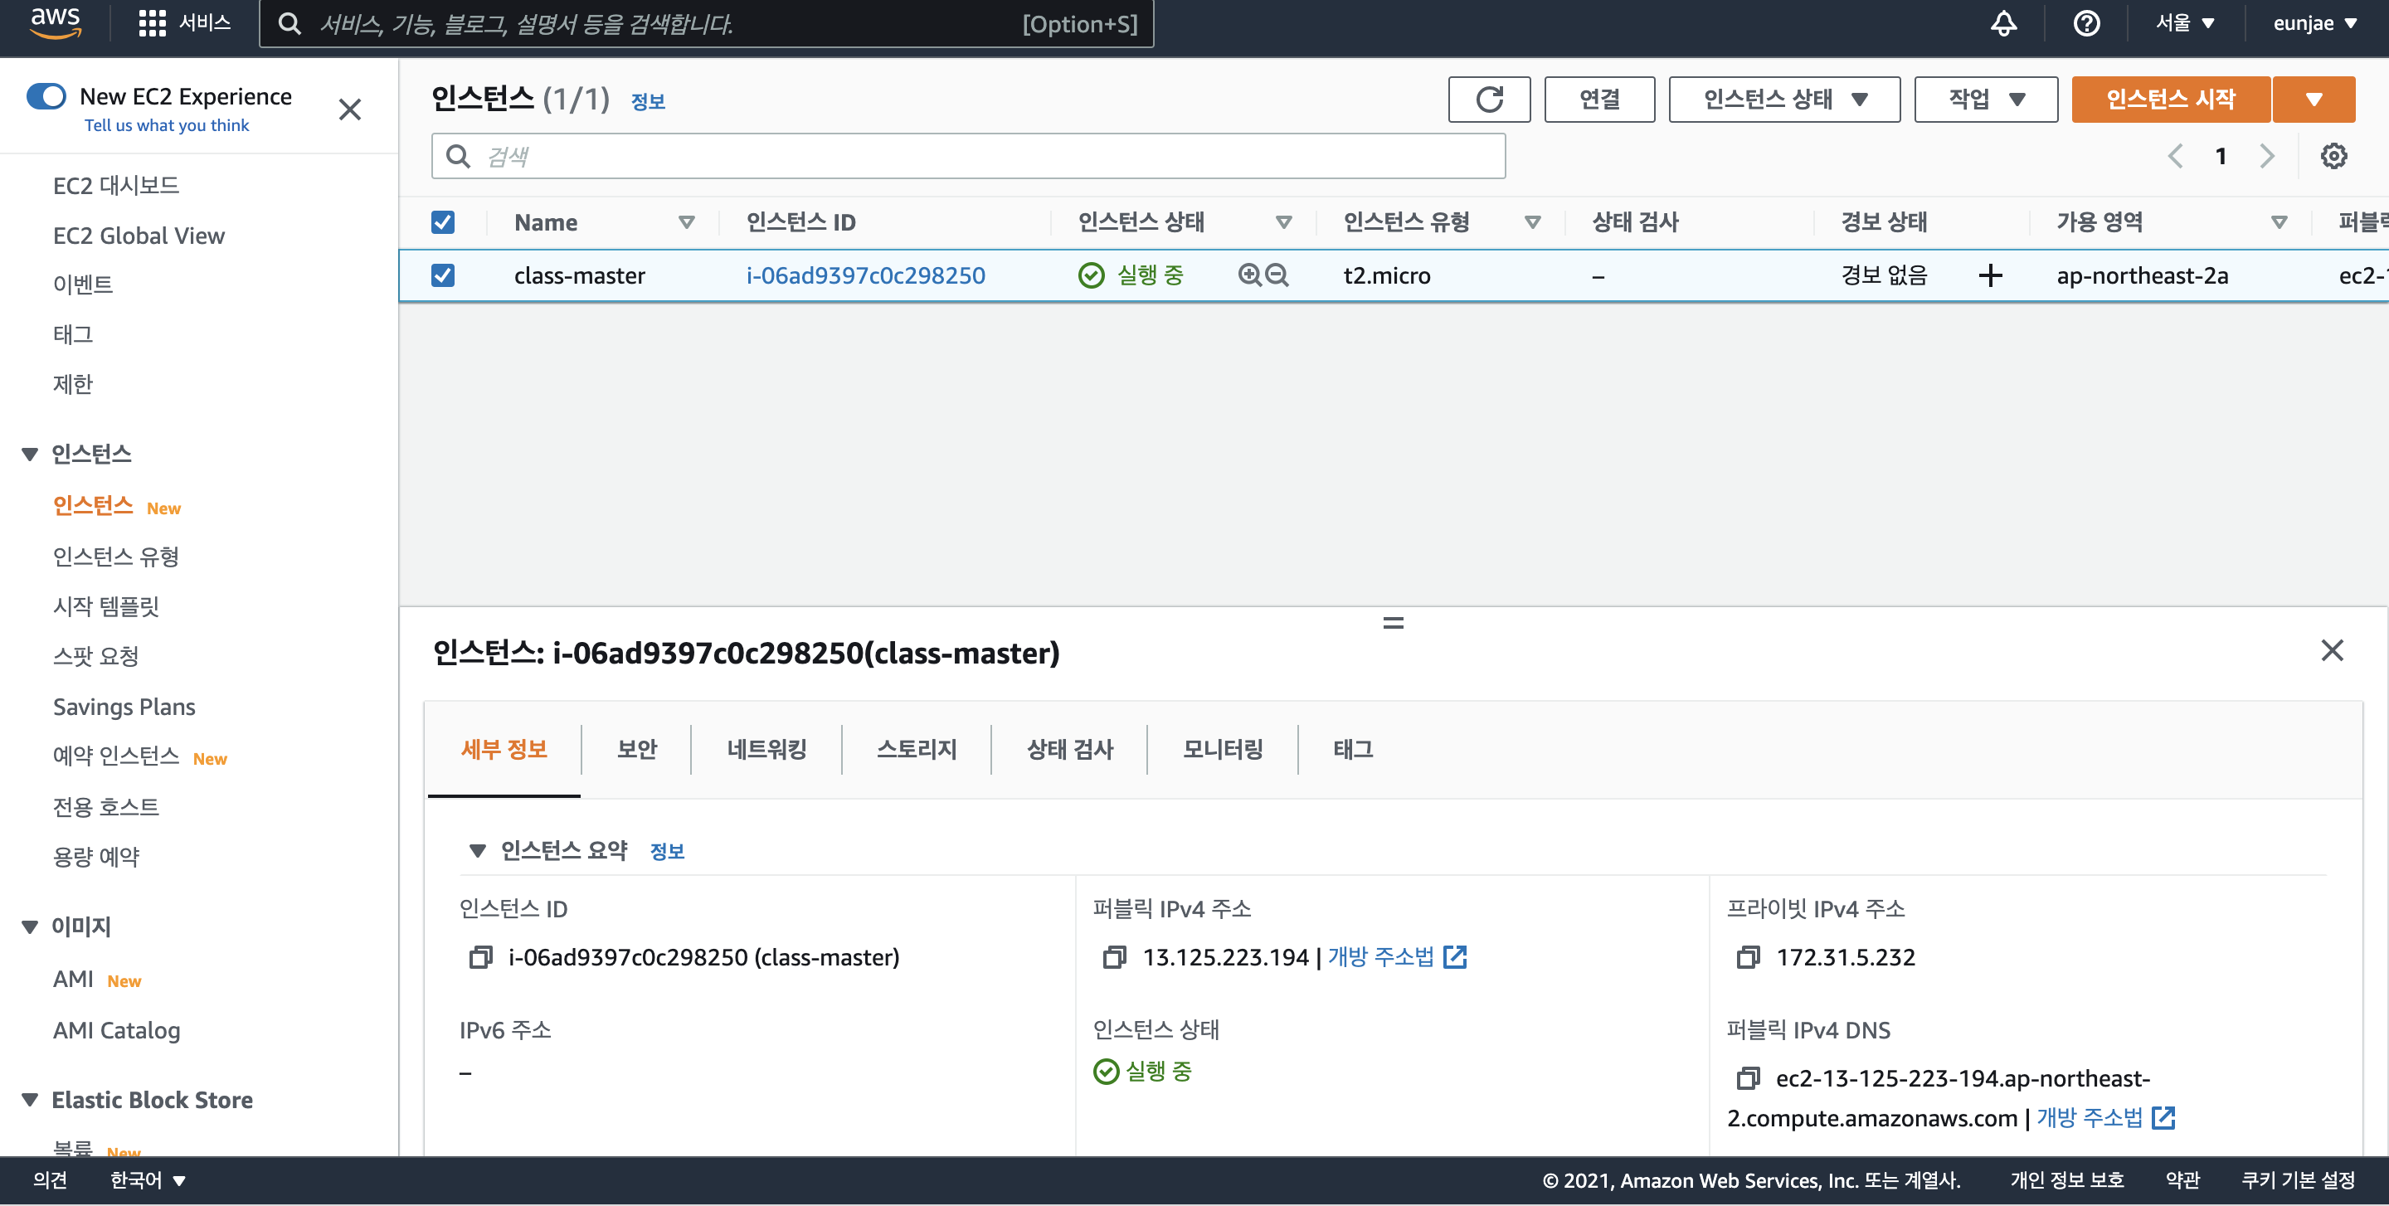Open 시작 템플릿 in sidebar

(x=105, y=606)
